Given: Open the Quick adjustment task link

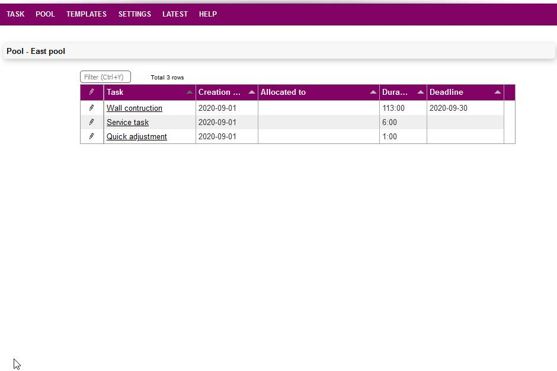Looking at the screenshot, I should point(136,137).
